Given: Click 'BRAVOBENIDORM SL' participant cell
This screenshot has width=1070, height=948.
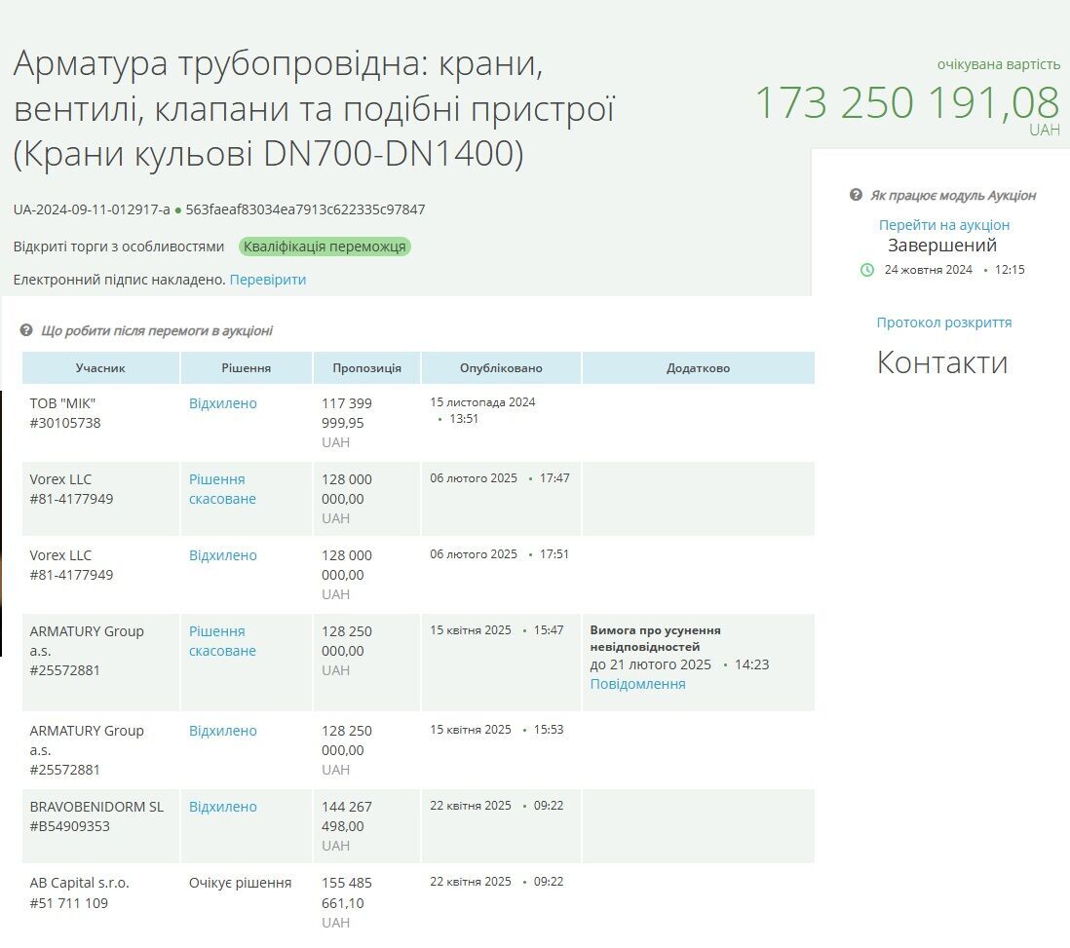Looking at the screenshot, I should (x=100, y=826).
